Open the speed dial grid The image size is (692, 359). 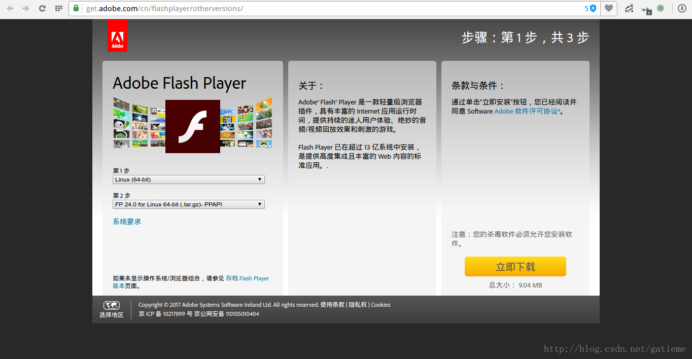tap(58, 8)
